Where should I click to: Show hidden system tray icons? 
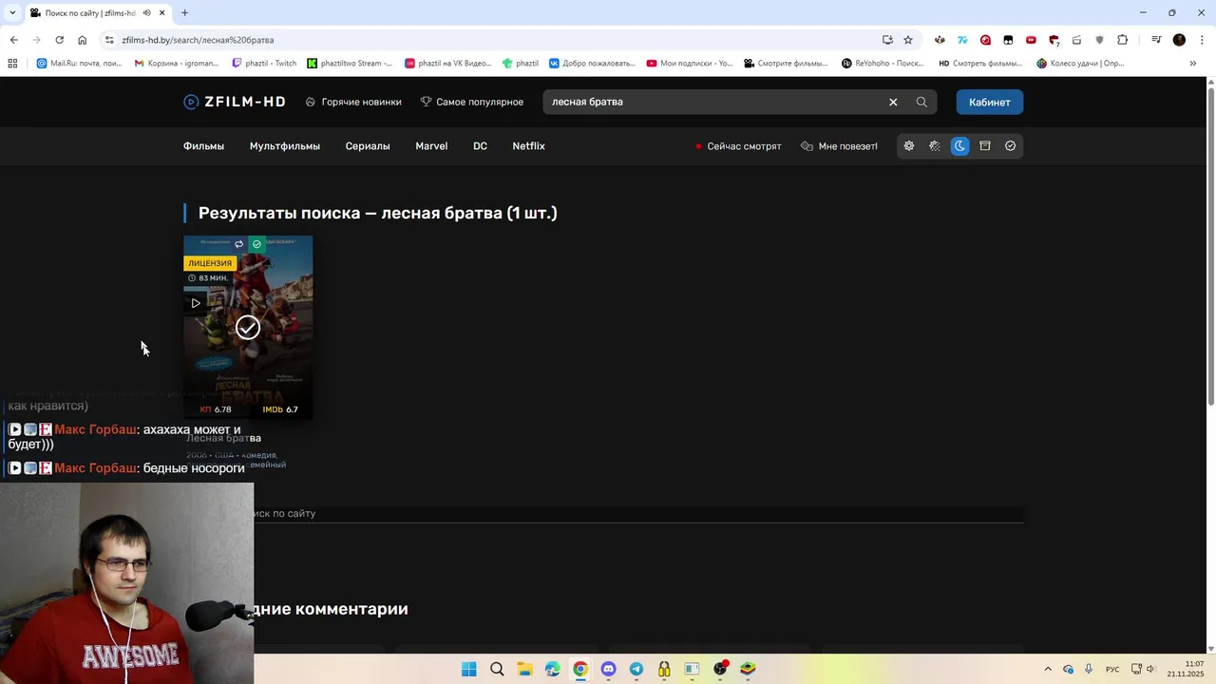1048,669
